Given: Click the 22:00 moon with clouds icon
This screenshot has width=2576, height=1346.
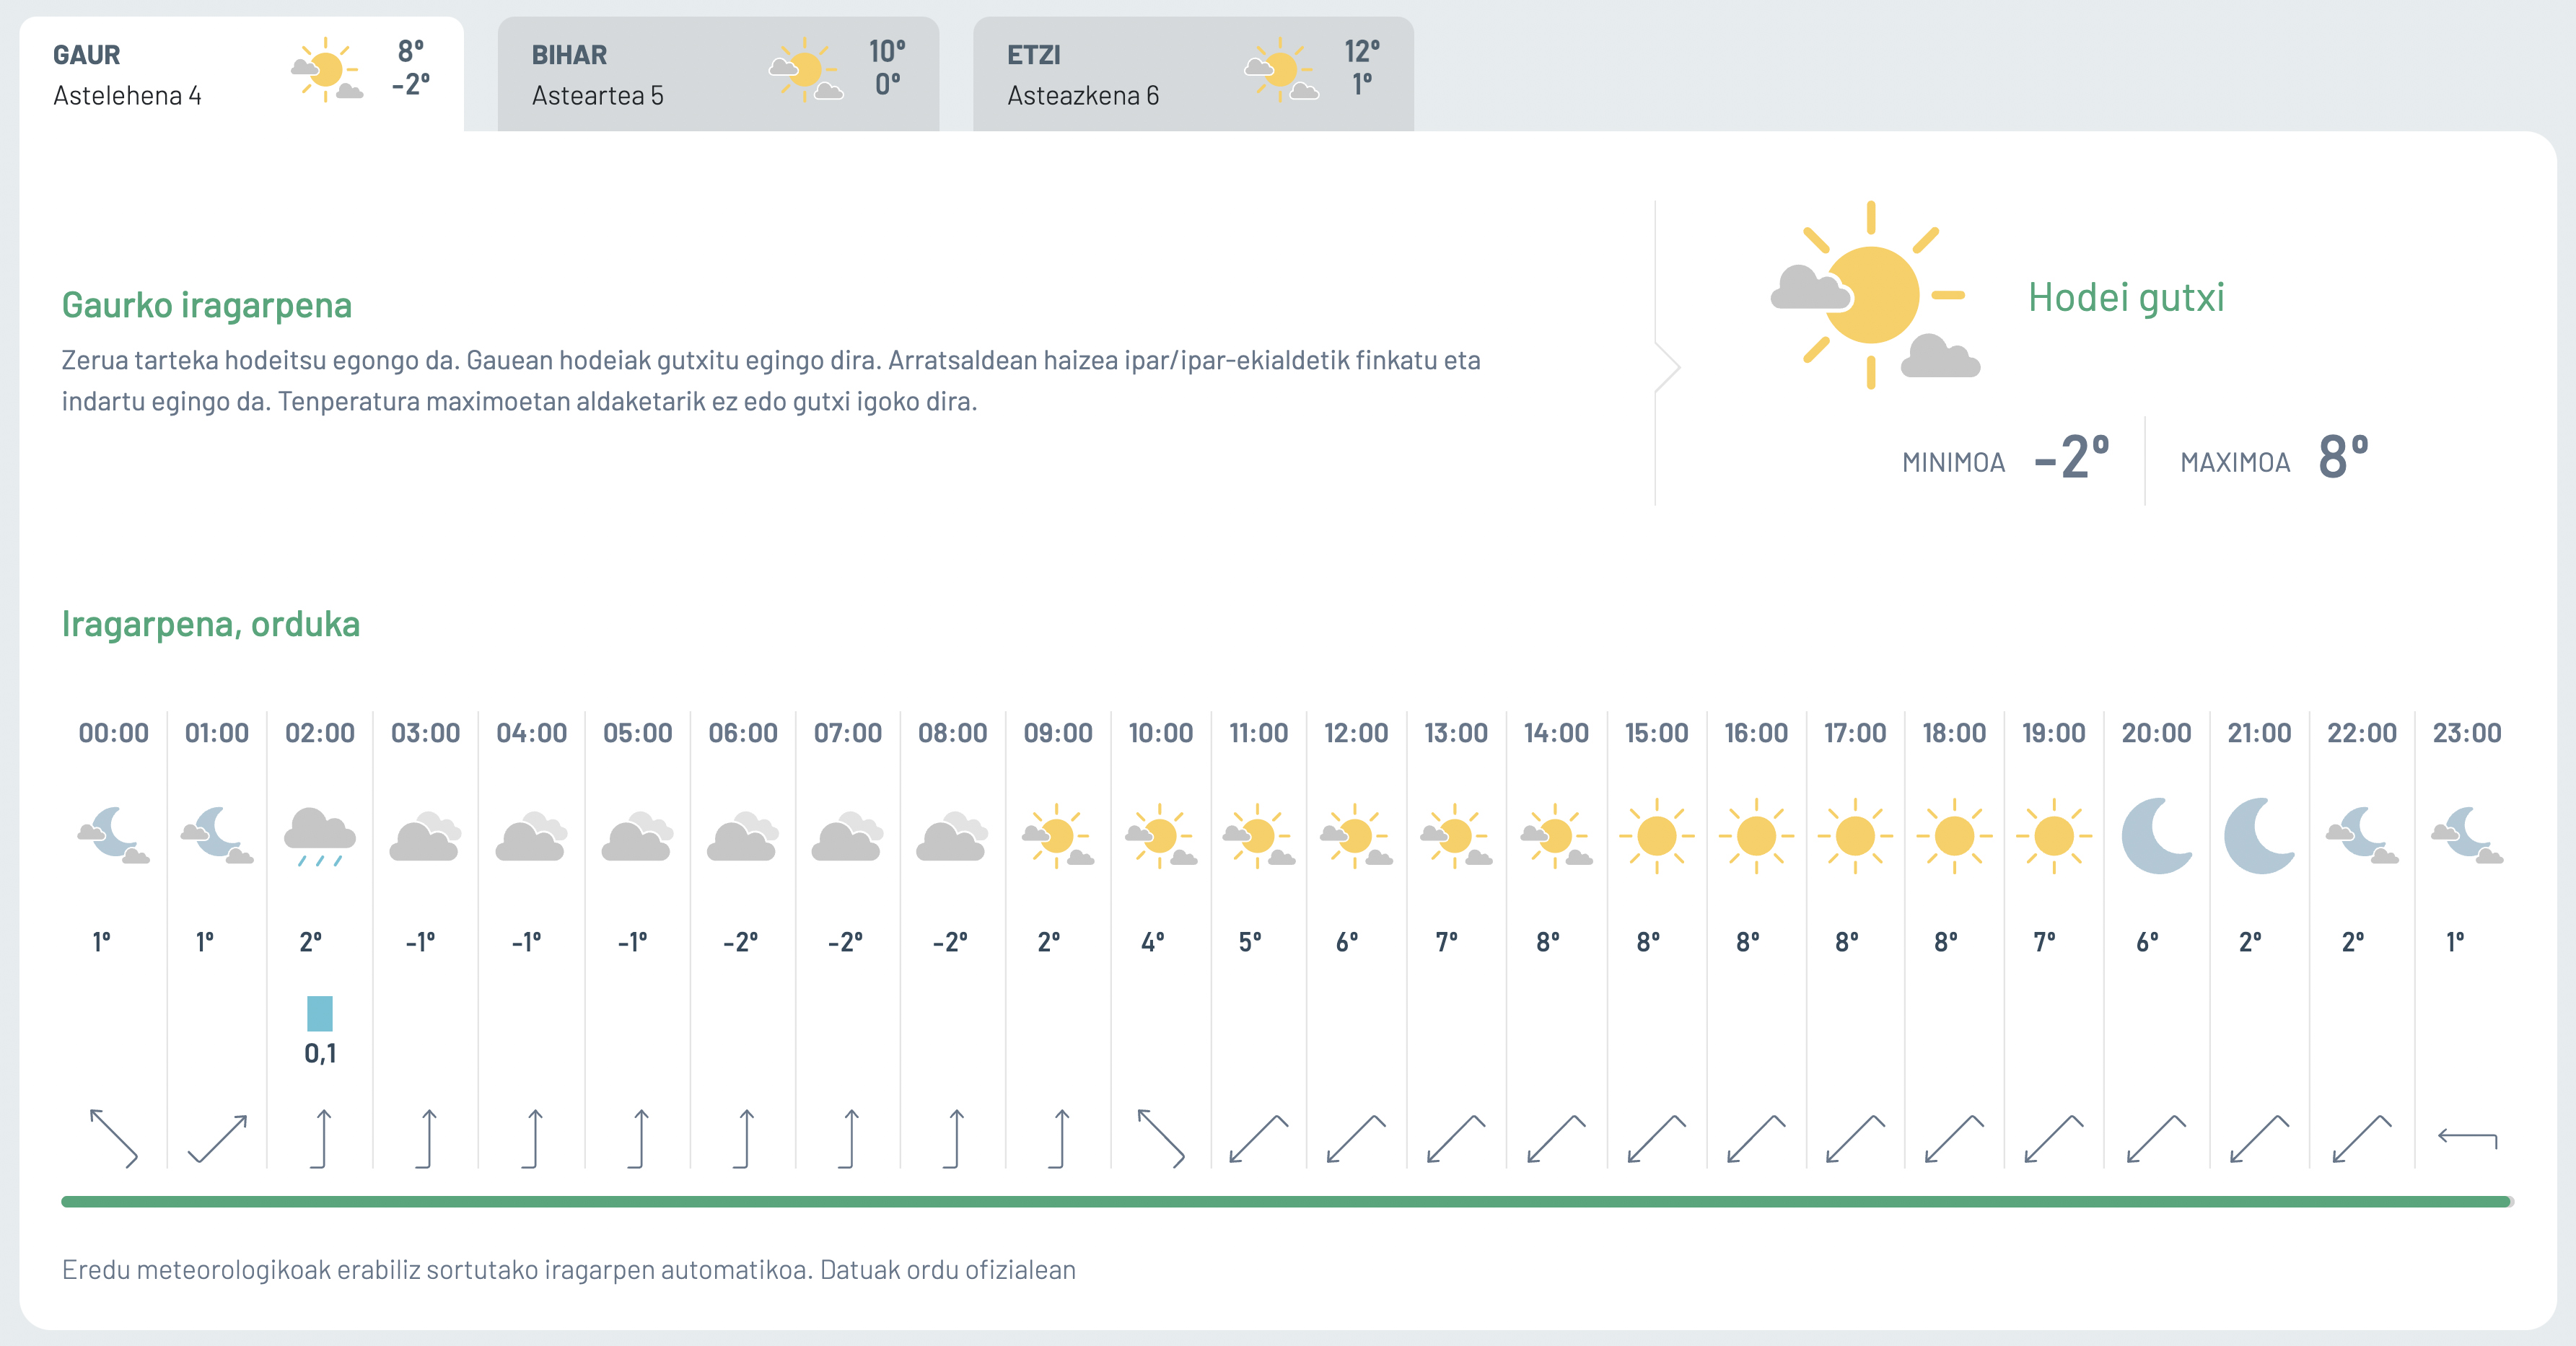Looking at the screenshot, I should pyautogui.click(x=2362, y=836).
